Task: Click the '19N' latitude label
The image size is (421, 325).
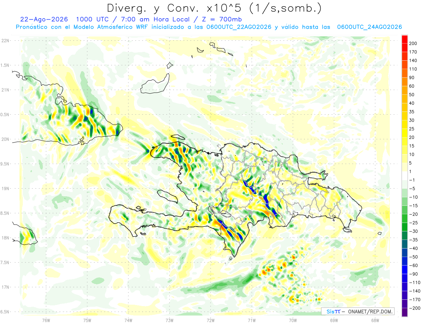Action: coord(5,189)
